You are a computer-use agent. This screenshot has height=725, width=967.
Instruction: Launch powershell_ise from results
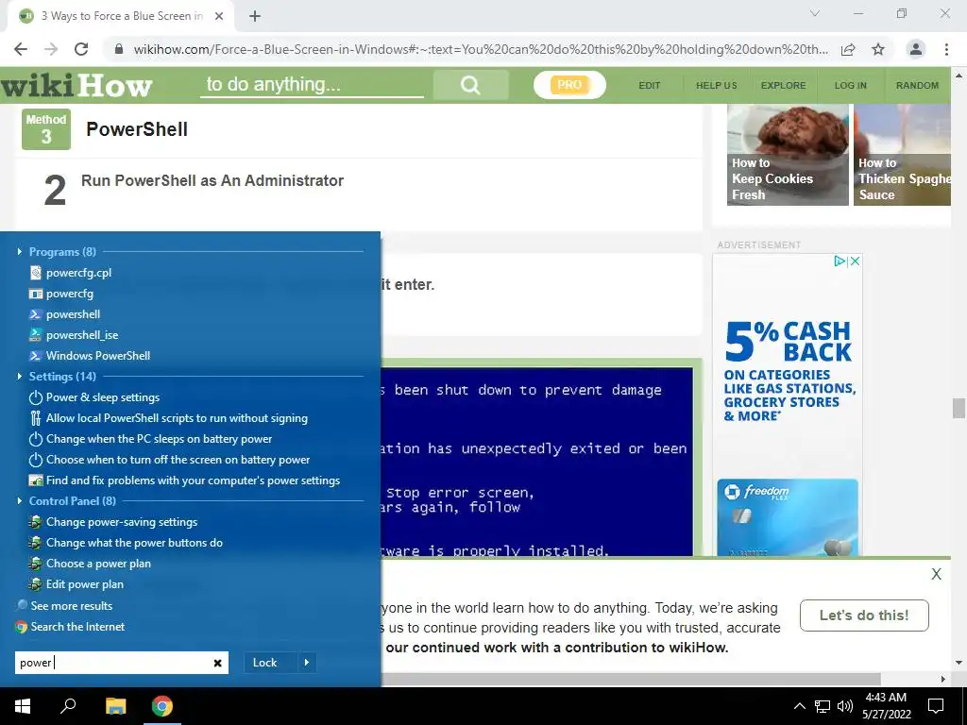point(74,335)
